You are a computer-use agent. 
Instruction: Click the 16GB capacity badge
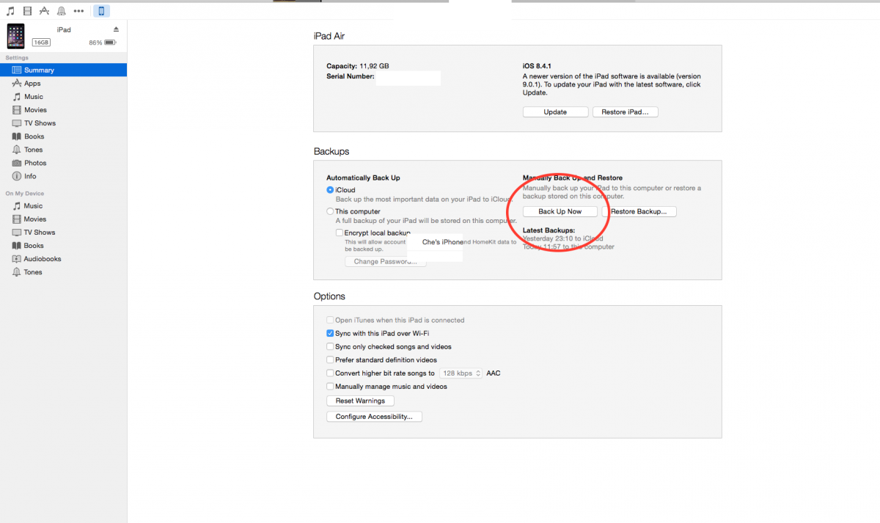pyautogui.click(x=41, y=43)
